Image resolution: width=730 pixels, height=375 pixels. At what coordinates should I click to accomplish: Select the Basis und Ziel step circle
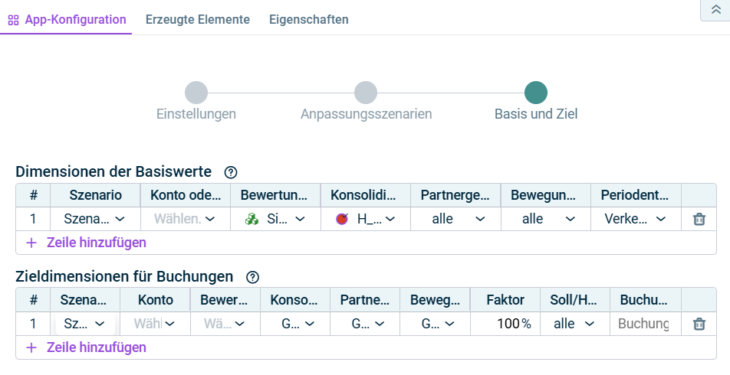pos(535,93)
